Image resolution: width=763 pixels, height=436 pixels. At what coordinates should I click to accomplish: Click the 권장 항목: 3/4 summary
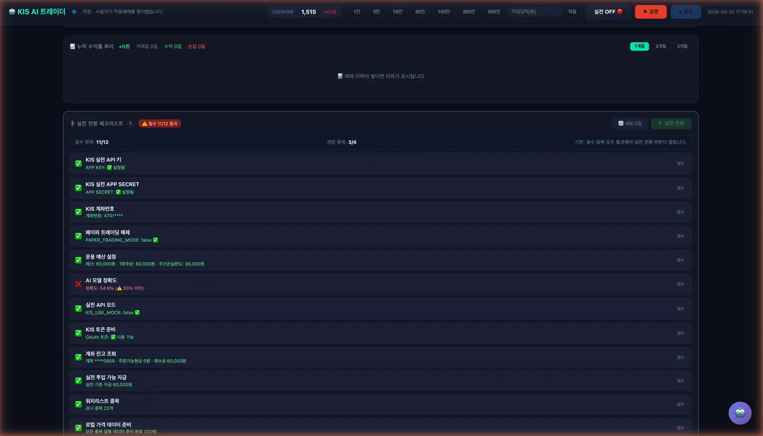341,142
